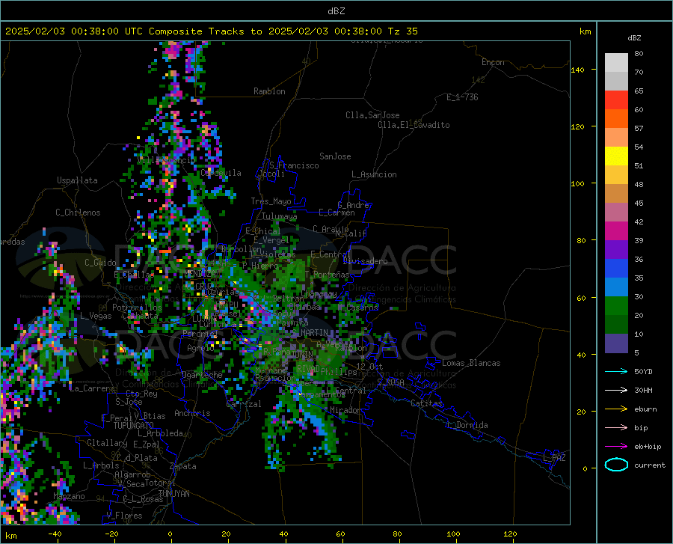
Task: Click the 'Mirador' map label
Action: pos(345,410)
